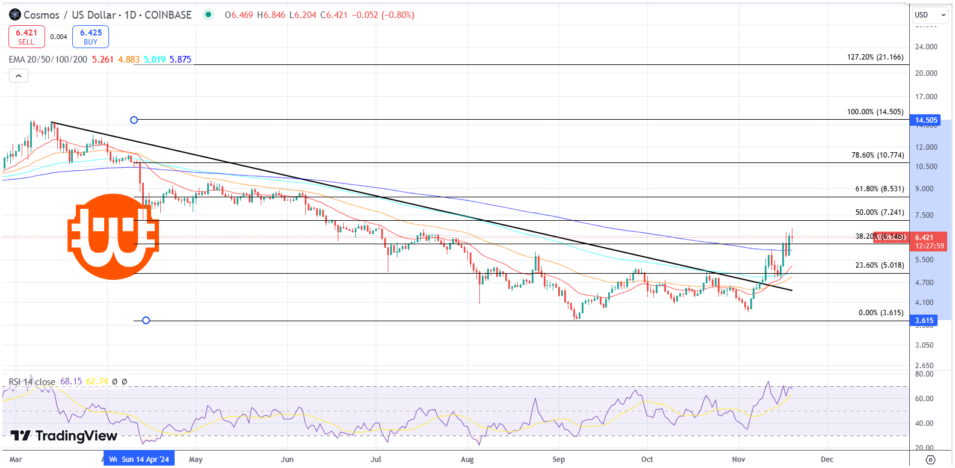
Task: Open the USD currency dropdown
Action: point(930,15)
